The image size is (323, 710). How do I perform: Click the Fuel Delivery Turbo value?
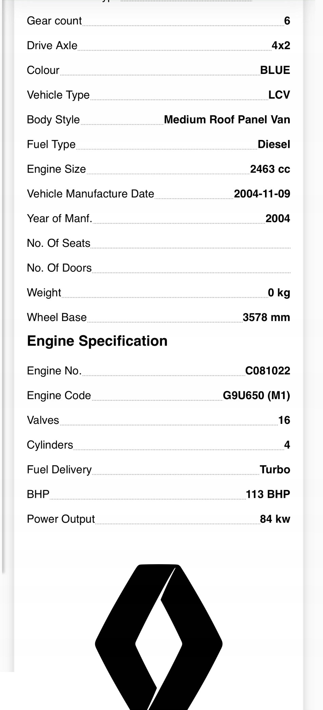pos(275,470)
